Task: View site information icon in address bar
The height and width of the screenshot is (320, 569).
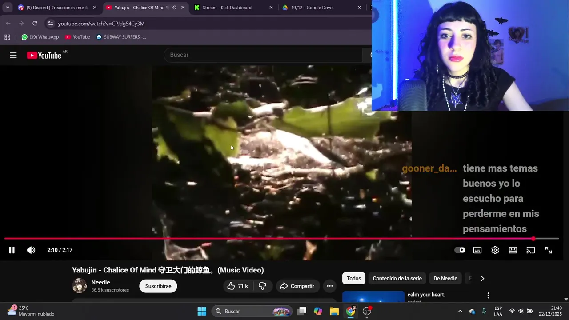Action: pos(51,24)
